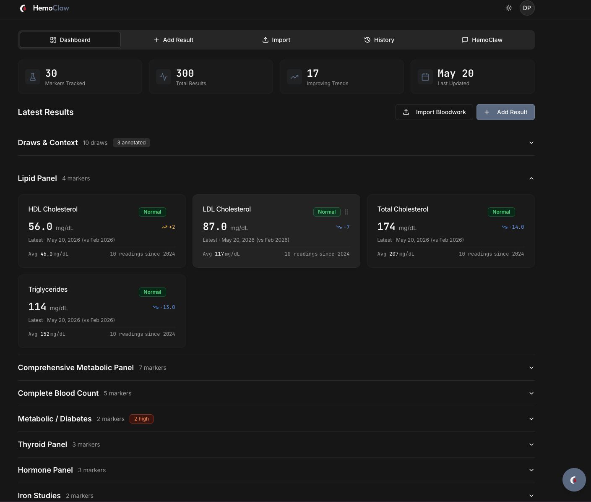Click 'Avg 207 mg/dL' on Total Cholesterol
This screenshot has height=502, width=591.
tap(396, 254)
